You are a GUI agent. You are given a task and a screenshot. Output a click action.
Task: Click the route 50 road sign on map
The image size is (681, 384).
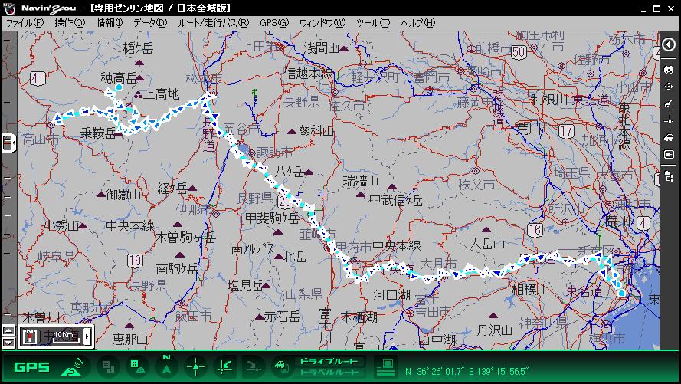[x=519, y=52]
